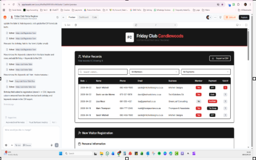Open Chrome from the taskbar
The width and height of the screenshot is (256, 160).
point(119,154)
